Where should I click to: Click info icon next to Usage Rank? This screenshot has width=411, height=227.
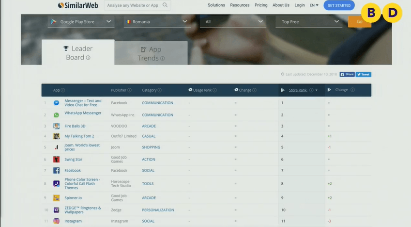214,90
